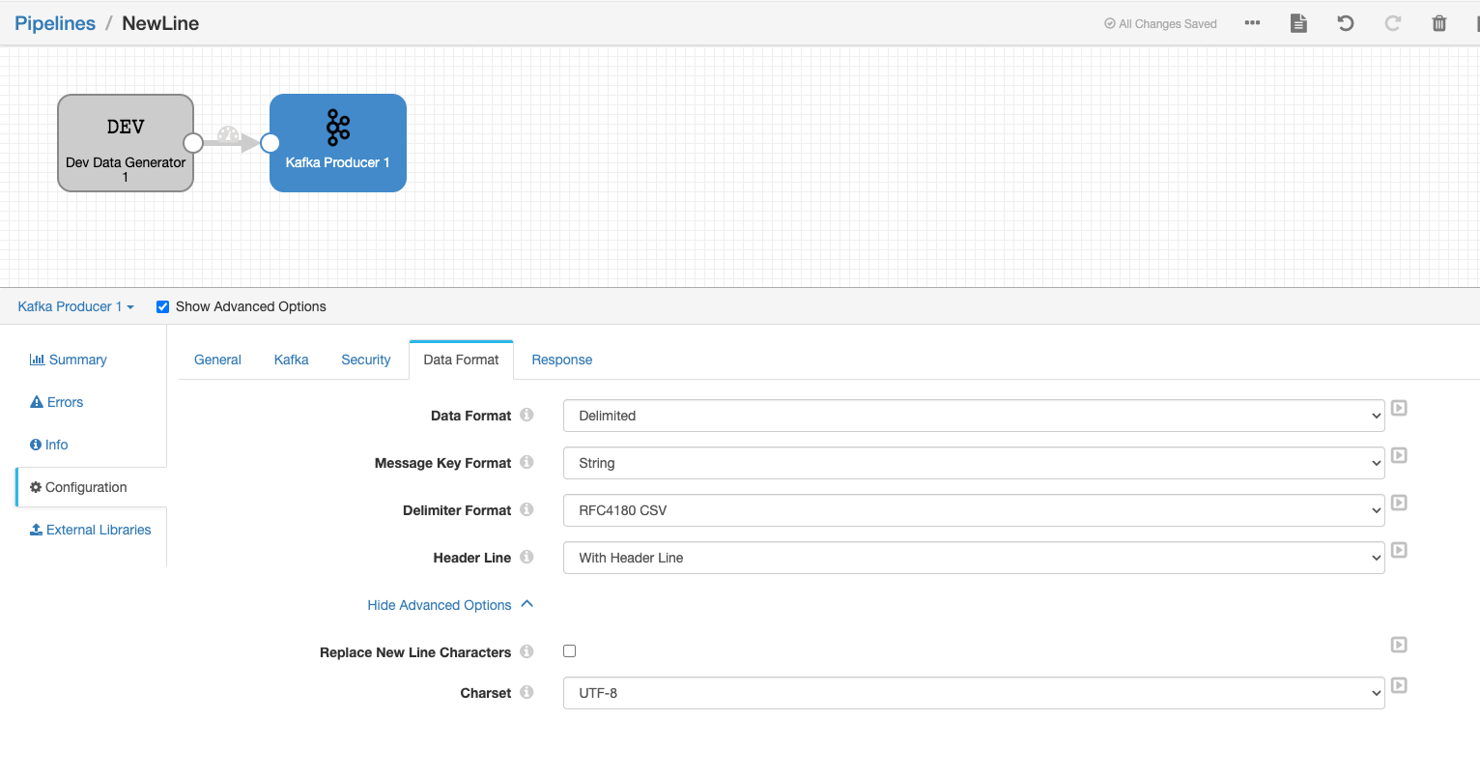
Task: Show info for Replace New Line Characters
Action: pyautogui.click(x=527, y=651)
